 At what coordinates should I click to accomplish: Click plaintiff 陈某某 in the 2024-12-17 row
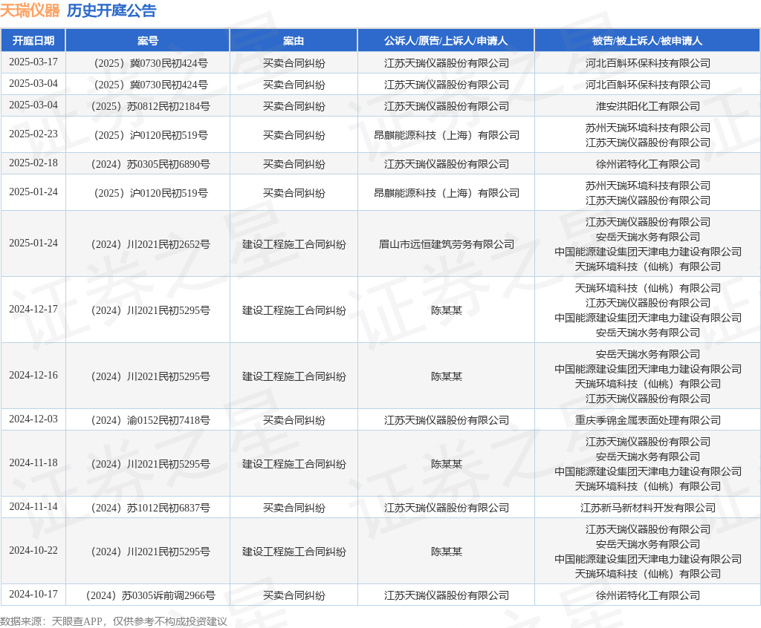coord(447,310)
